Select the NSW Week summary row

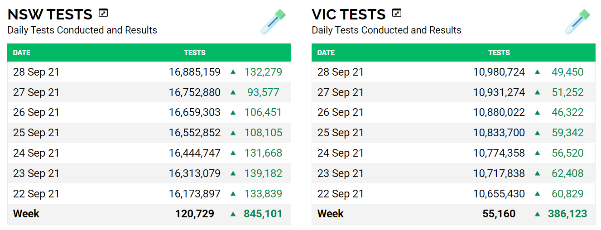pos(26,214)
